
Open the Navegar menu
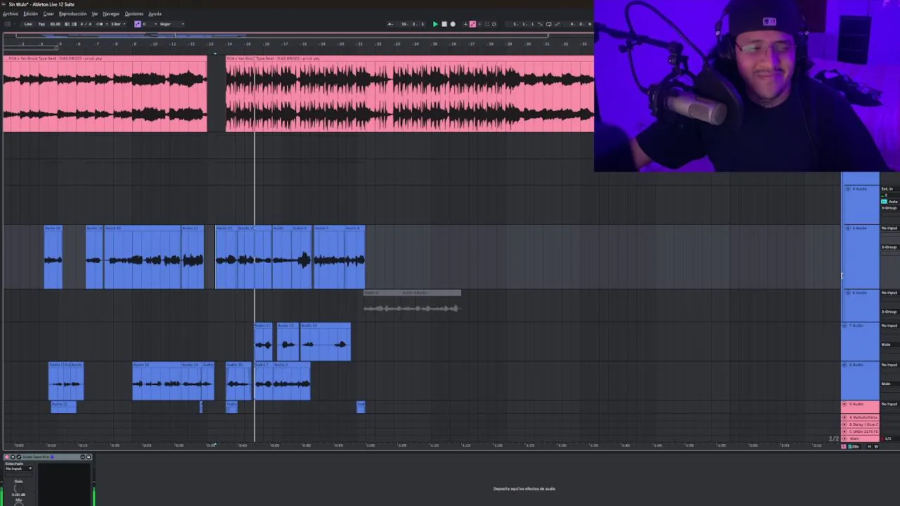point(111,14)
